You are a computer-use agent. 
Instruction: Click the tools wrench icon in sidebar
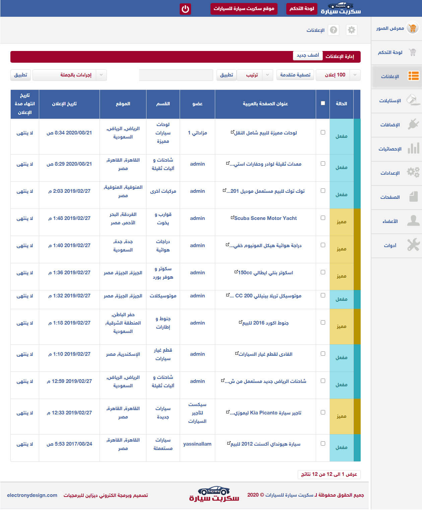413,245
